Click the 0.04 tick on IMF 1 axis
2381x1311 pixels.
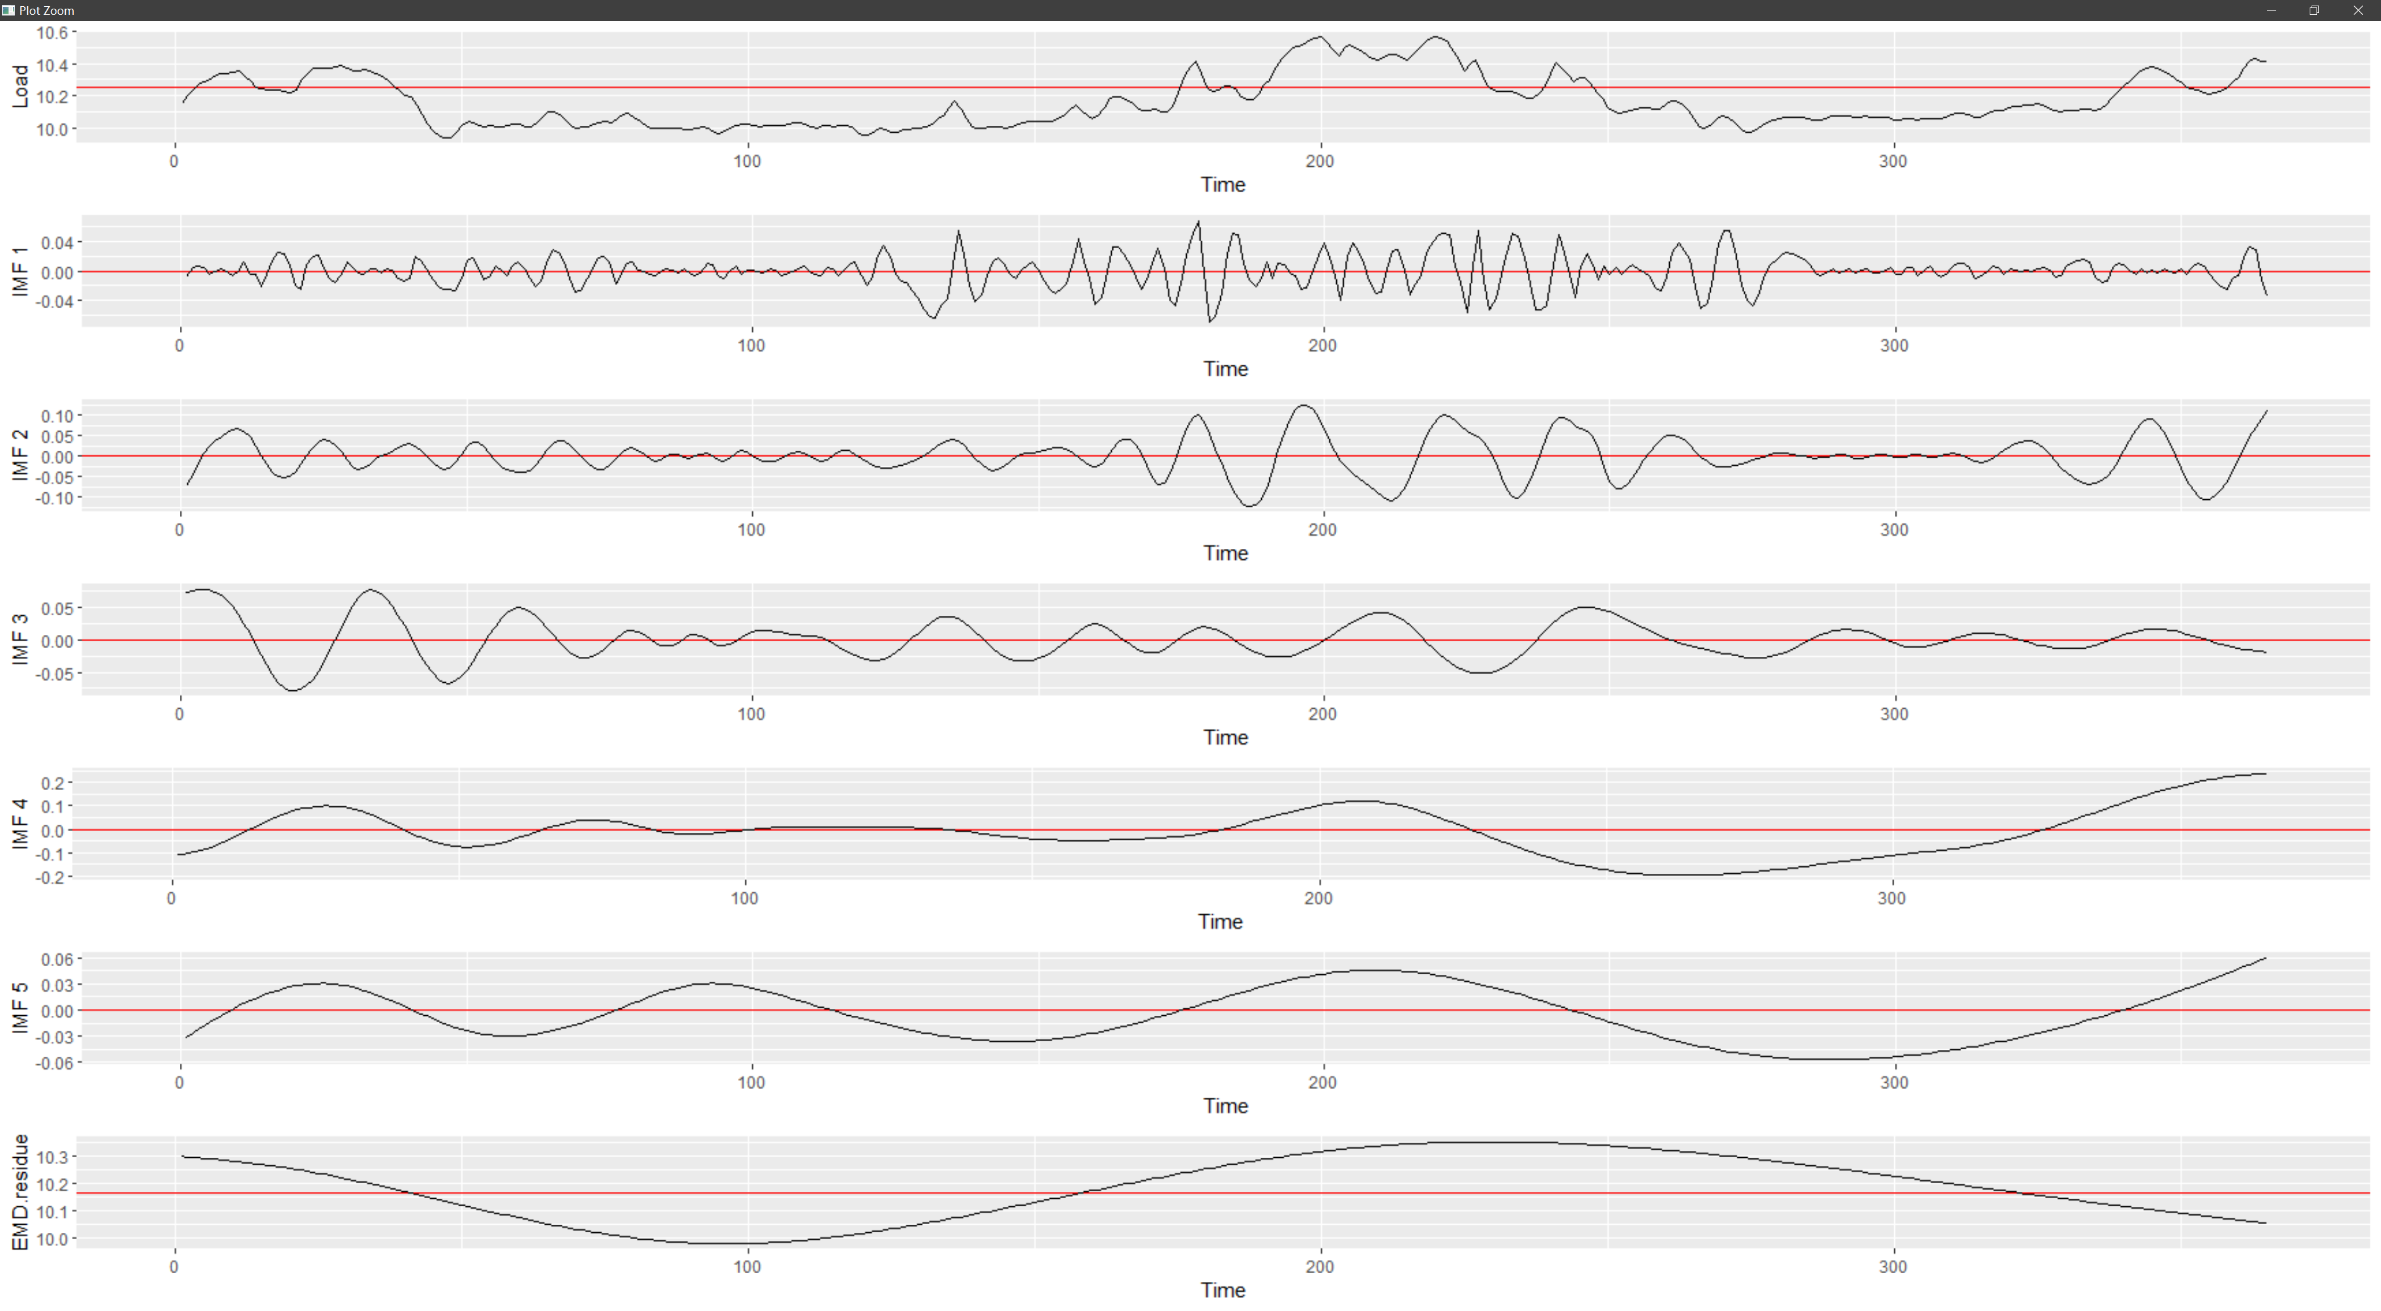point(56,242)
